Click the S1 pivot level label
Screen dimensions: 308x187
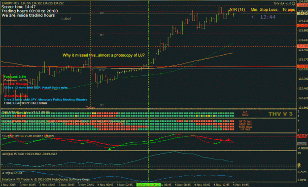102,105
